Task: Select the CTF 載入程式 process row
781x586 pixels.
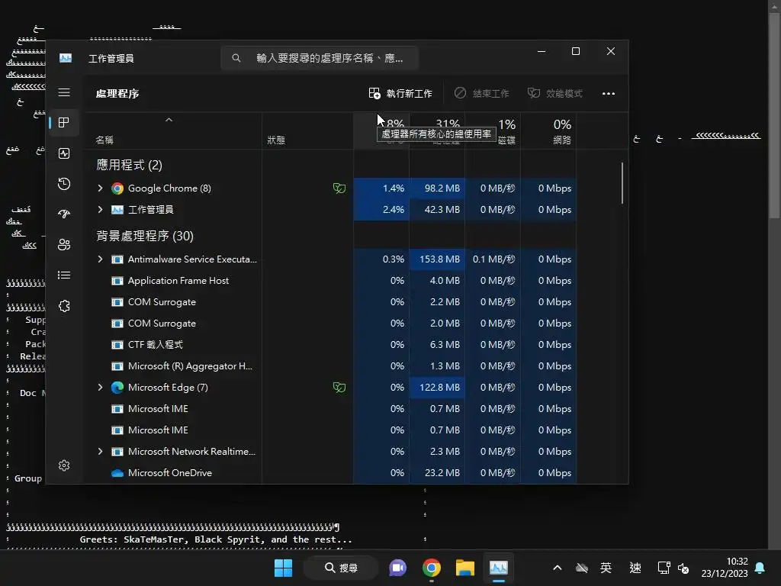Action: click(331, 345)
